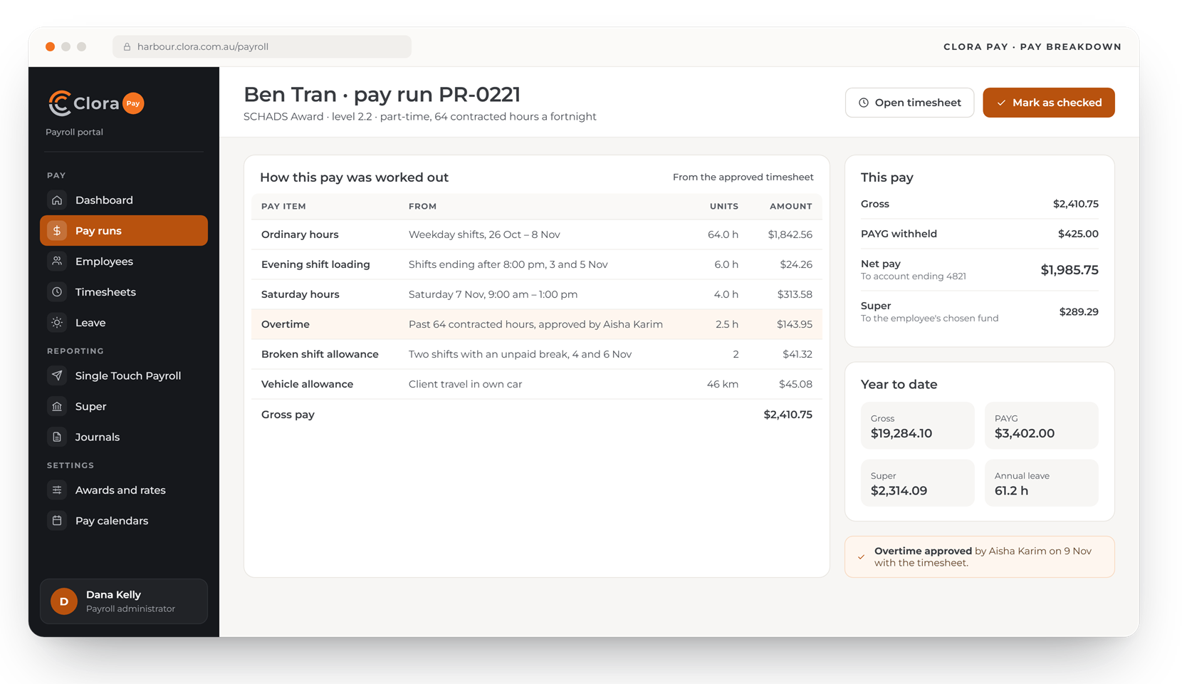Image resolution: width=1182 pixels, height=684 pixels.
Task: Open Awards and rates settings
Action: point(124,490)
